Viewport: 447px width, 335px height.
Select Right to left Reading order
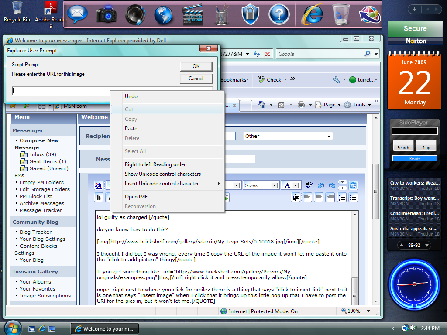[x=167, y=164]
